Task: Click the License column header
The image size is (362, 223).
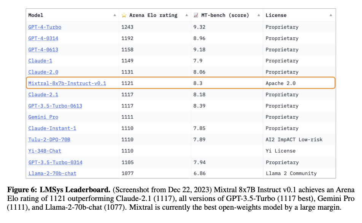Action: (276, 15)
